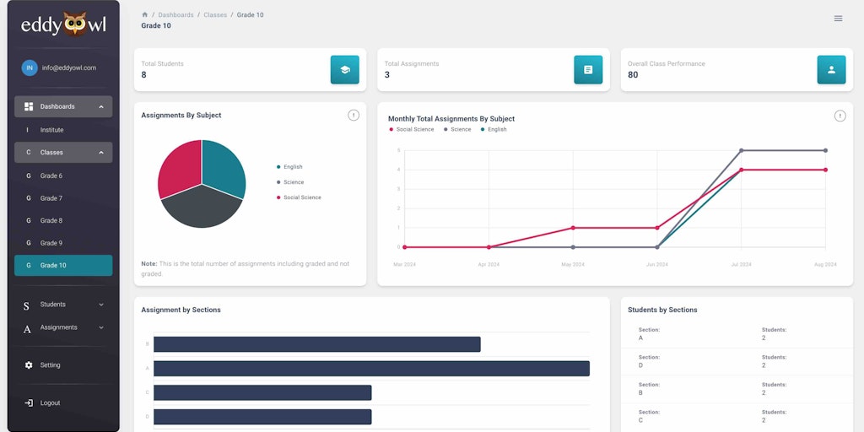
Task: Click the Logout icon in sidebar
Action: click(29, 402)
